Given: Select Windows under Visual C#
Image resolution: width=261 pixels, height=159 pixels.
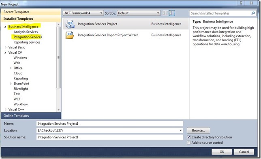Looking at the screenshot, I should [20, 58].
